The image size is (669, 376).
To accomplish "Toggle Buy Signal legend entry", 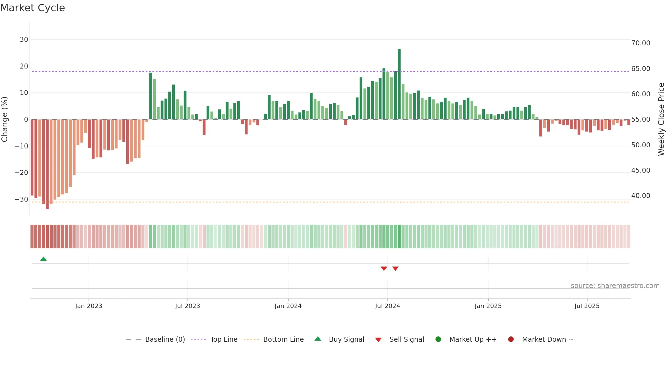I will (x=339, y=340).
